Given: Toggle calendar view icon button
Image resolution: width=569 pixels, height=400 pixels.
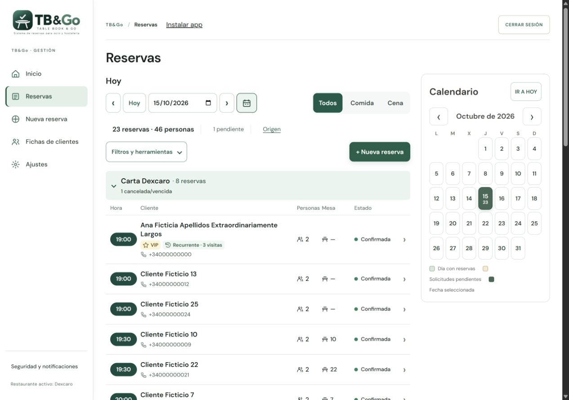Looking at the screenshot, I should coord(247,103).
